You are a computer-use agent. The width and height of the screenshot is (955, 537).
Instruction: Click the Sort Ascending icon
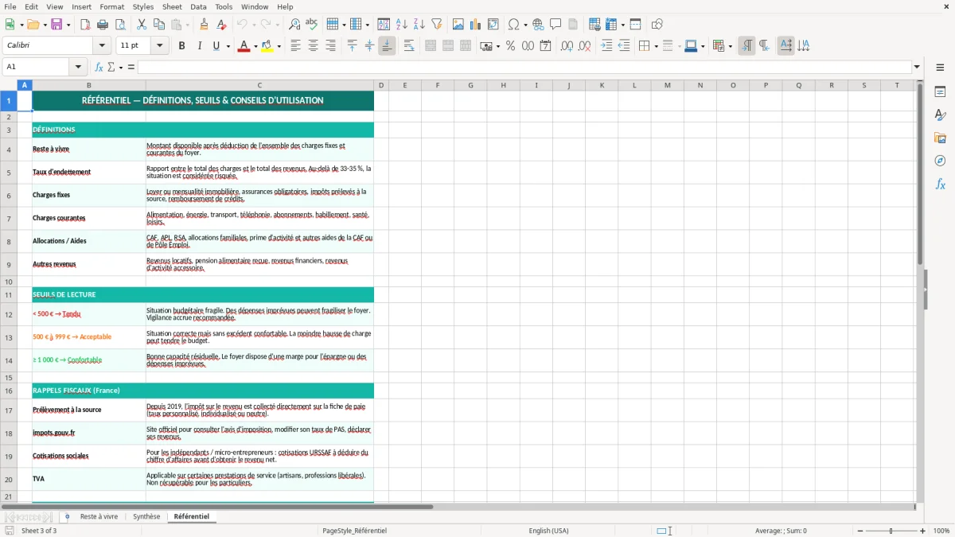(402, 25)
